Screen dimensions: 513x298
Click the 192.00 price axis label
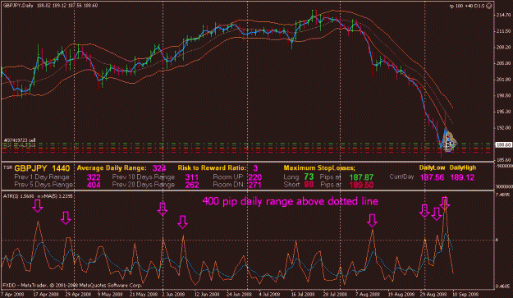pos(504,127)
